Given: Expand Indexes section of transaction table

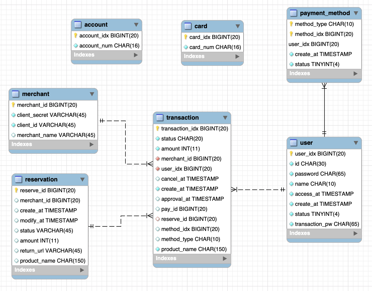Looking at the screenshot, I should click(x=225, y=258).
